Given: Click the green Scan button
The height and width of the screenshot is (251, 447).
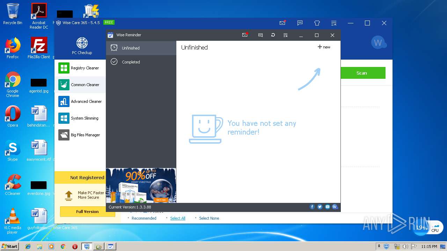Looking at the screenshot, I should pos(363,73).
